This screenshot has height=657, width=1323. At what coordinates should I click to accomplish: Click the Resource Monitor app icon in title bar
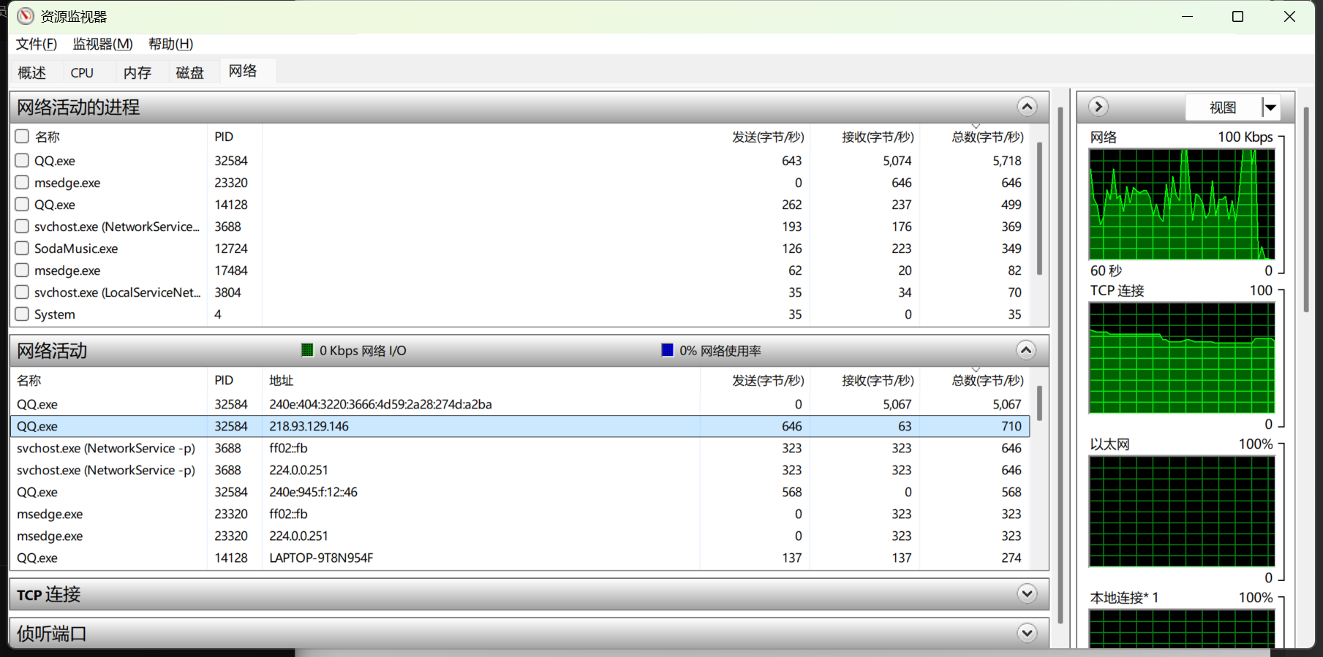pyautogui.click(x=26, y=16)
